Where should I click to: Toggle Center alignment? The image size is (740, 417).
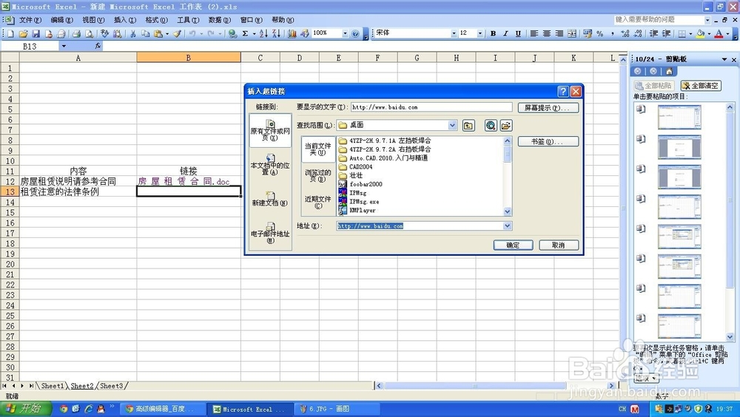(547, 33)
